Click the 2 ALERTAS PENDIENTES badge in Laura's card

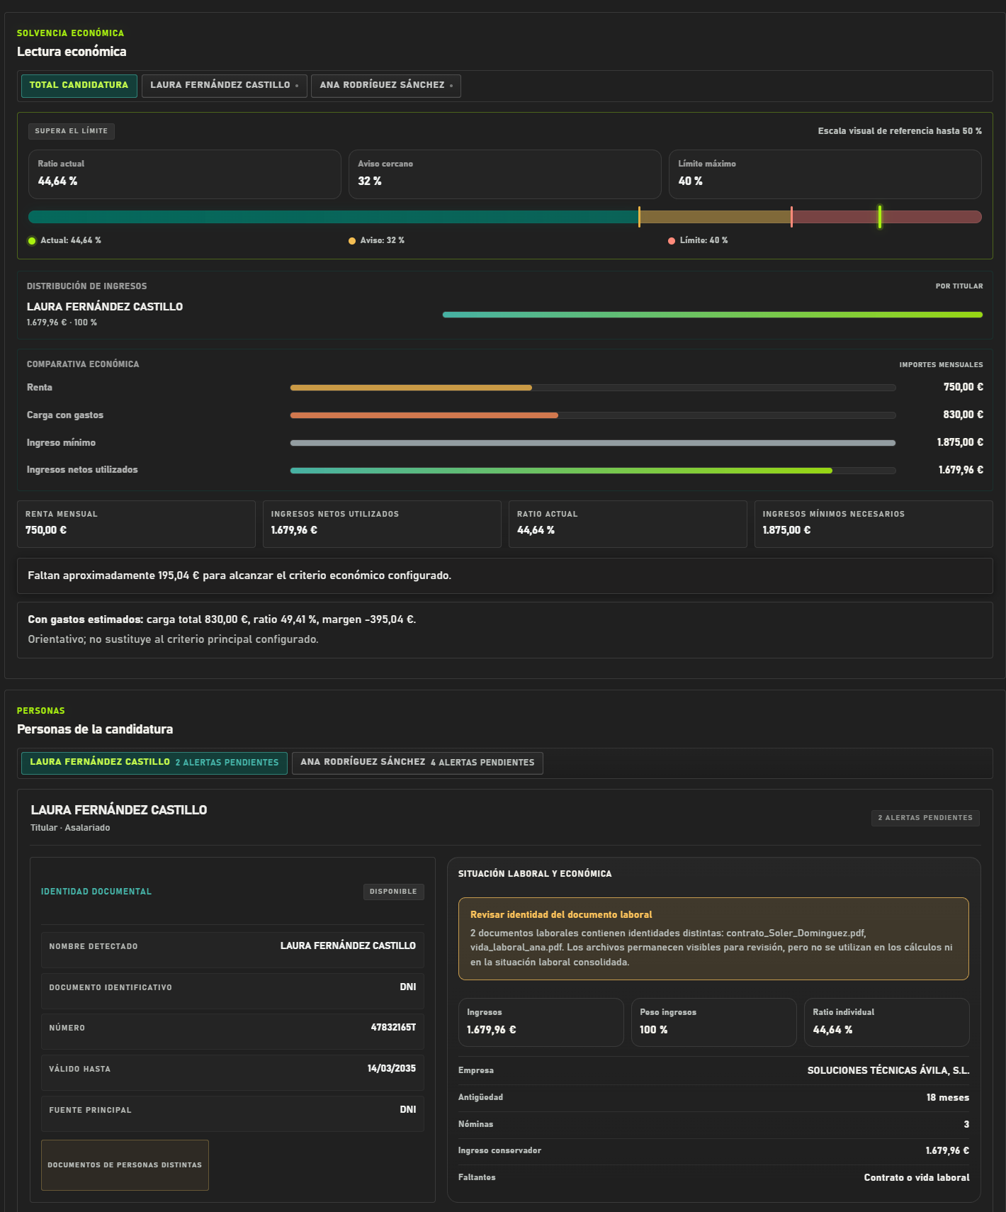coord(925,818)
